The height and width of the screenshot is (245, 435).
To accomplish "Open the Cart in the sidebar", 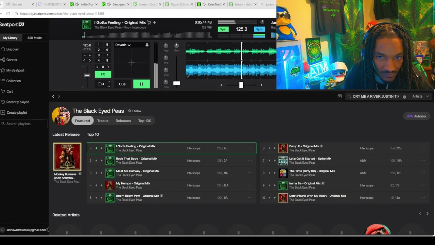I will tap(10, 92).
